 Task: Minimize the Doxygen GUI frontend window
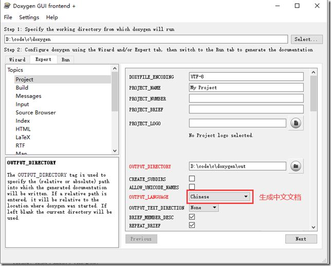point(278,6)
